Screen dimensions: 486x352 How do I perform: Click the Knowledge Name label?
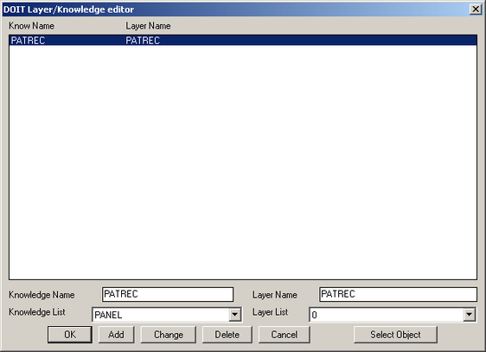coord(42,295)
